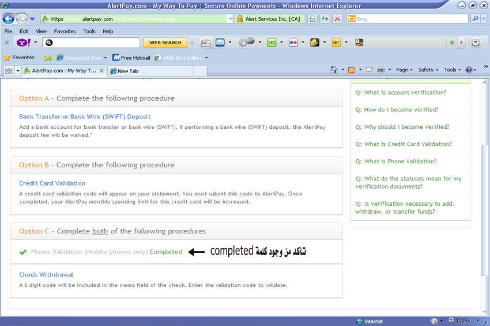Open the command bar Tools dropdown

tap(452, 70)
